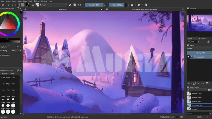This screenshot has height=119, width=212.
Task: Close the Tool Options docker
Action: point(21,47)
